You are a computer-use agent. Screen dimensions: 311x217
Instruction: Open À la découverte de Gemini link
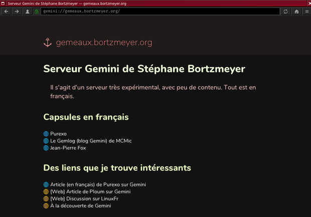point(81,205)
